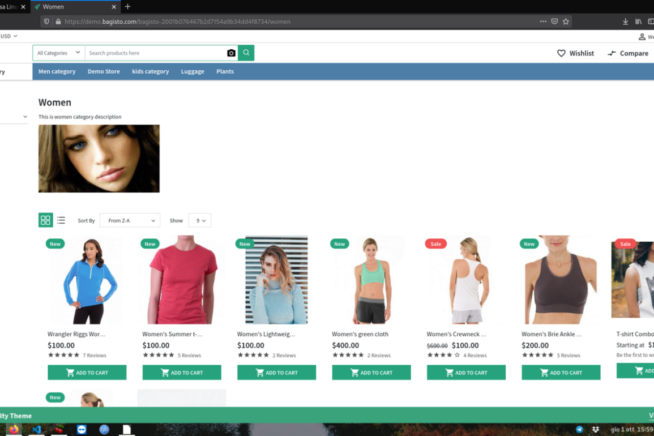View 7 Reviews for Wrangler Riggs
The image size is (654, 436).
95,356
